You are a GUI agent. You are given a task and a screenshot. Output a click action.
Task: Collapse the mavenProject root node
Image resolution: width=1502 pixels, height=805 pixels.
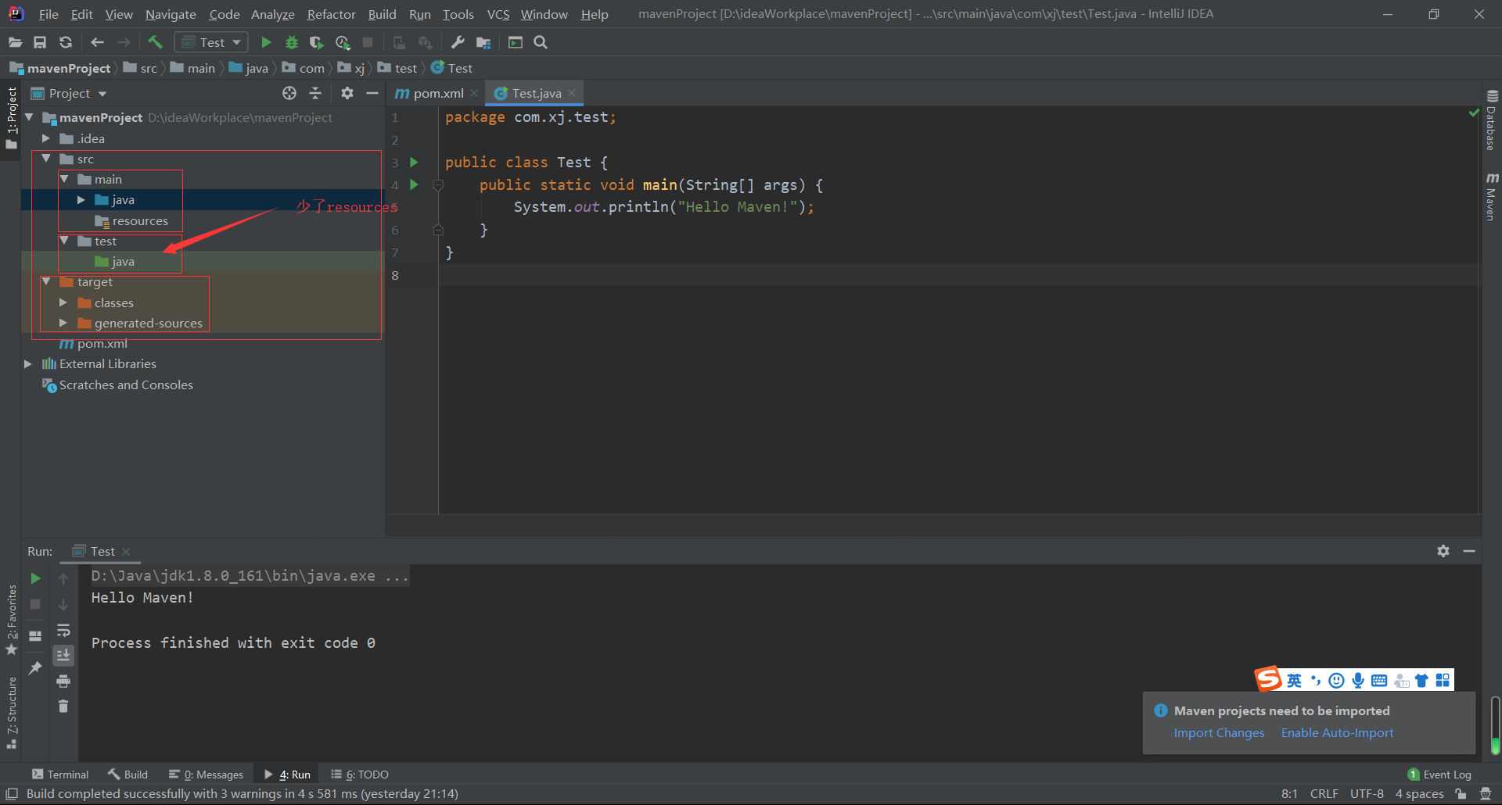coord(29,117)
